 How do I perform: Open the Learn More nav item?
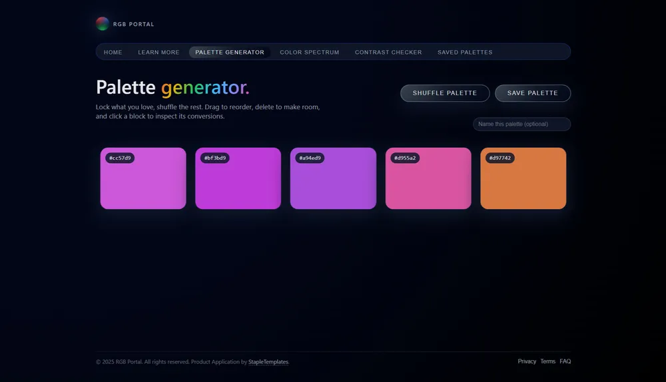[159, 52]
